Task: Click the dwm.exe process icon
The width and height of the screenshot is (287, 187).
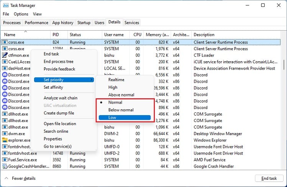Action: pos(5,134)
